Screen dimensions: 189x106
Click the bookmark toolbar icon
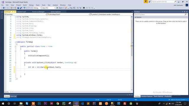point(84,8)
